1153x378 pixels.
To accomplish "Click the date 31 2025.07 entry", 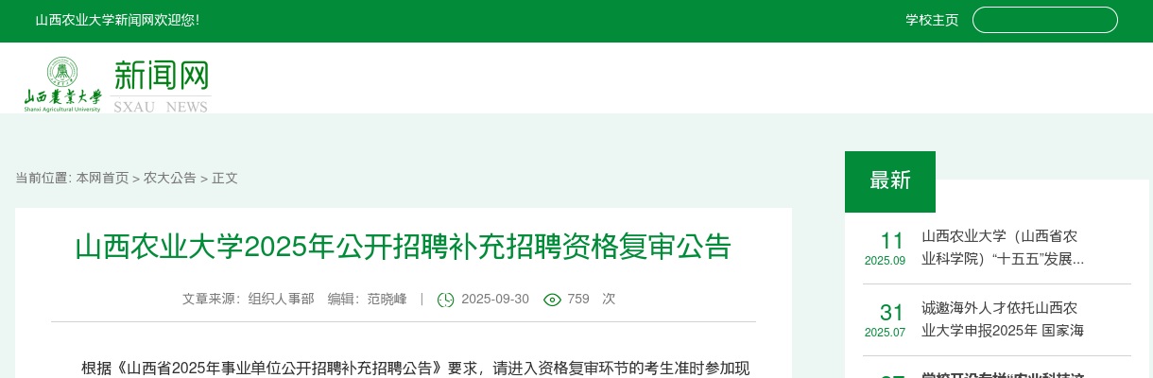I will 885,319.
